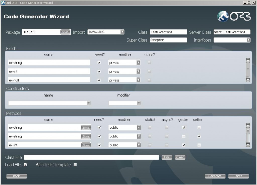Click the ex-string field name box in Fields
This screenshot has width=257, height=185.
coord(49,62)
